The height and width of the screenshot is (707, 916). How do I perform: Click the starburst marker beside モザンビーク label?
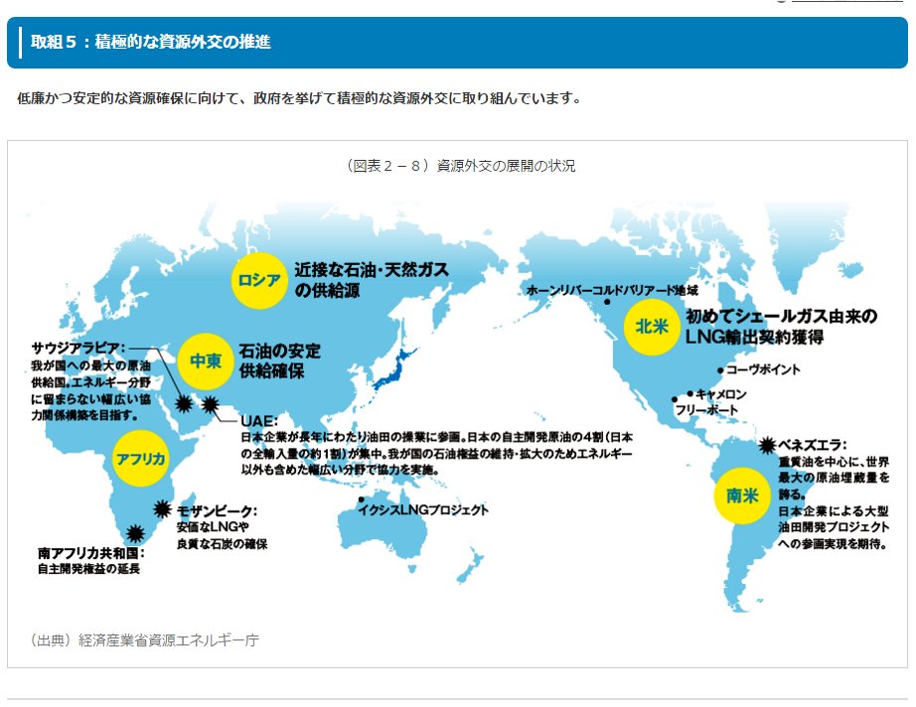pos(162,508)
